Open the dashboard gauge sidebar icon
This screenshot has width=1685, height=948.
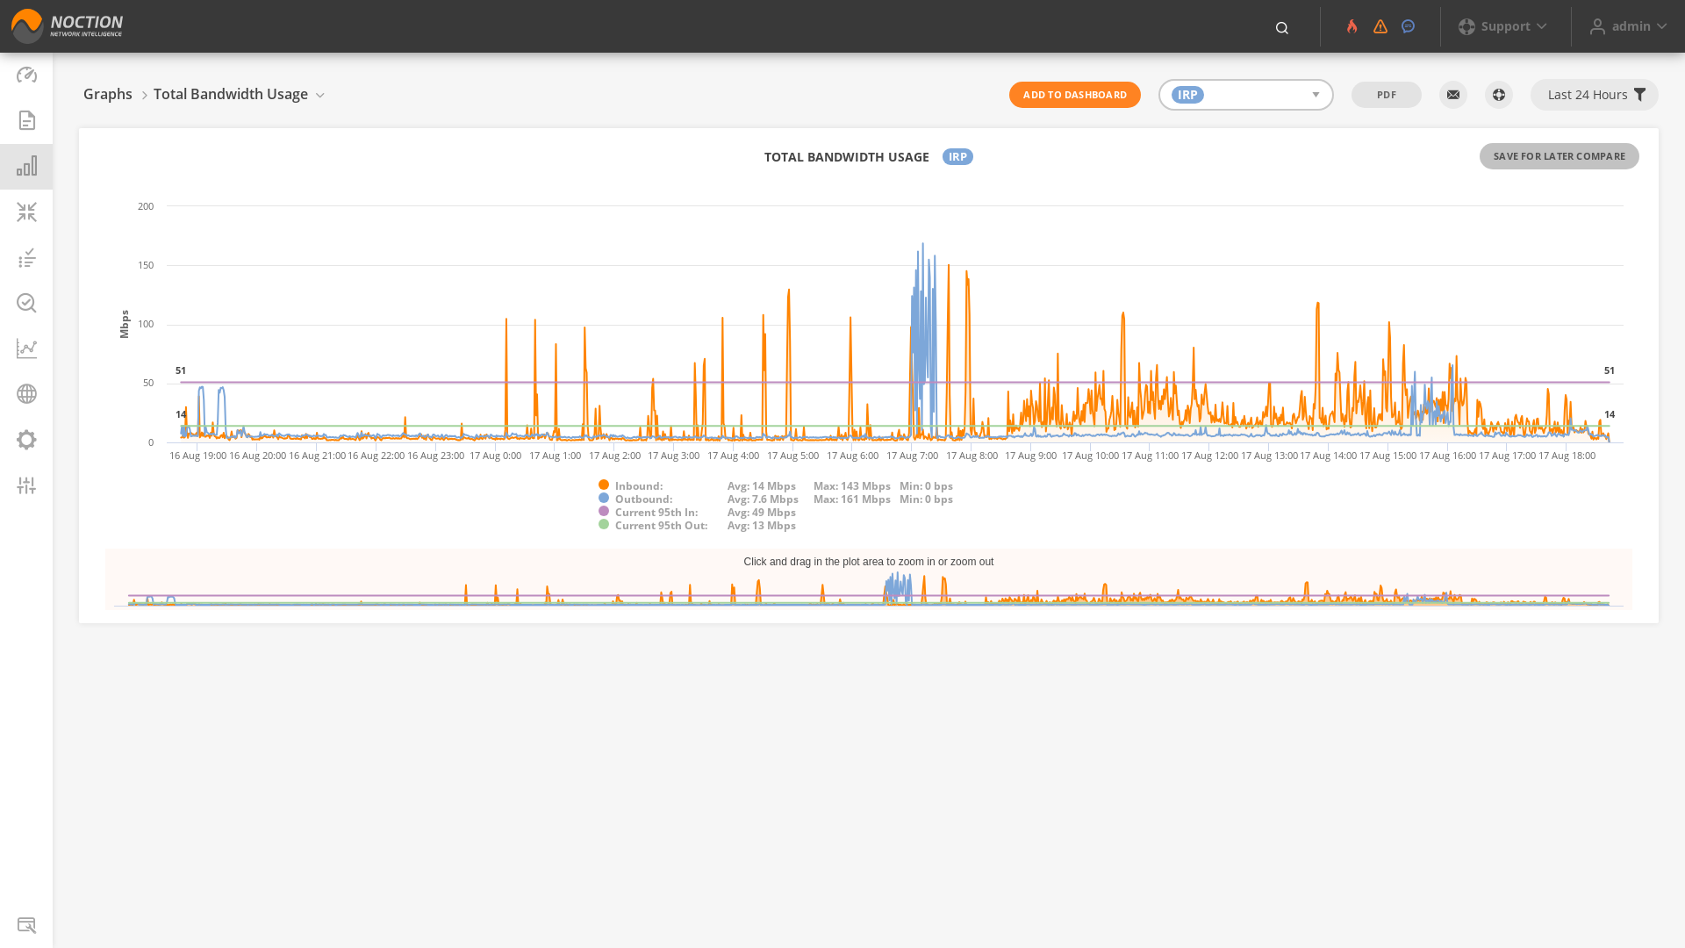click(x=26, y=75)
